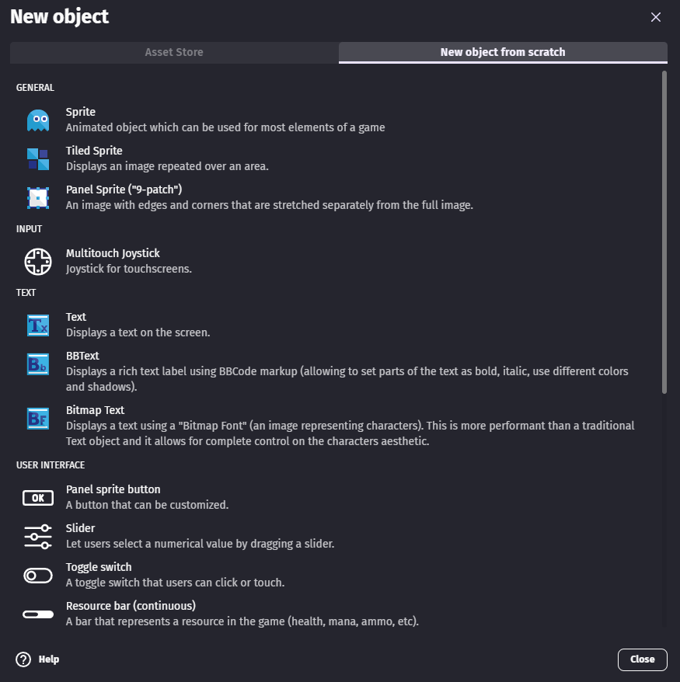Pick the Panel Sprite 9-patch icon

click(x=37, y=197)
